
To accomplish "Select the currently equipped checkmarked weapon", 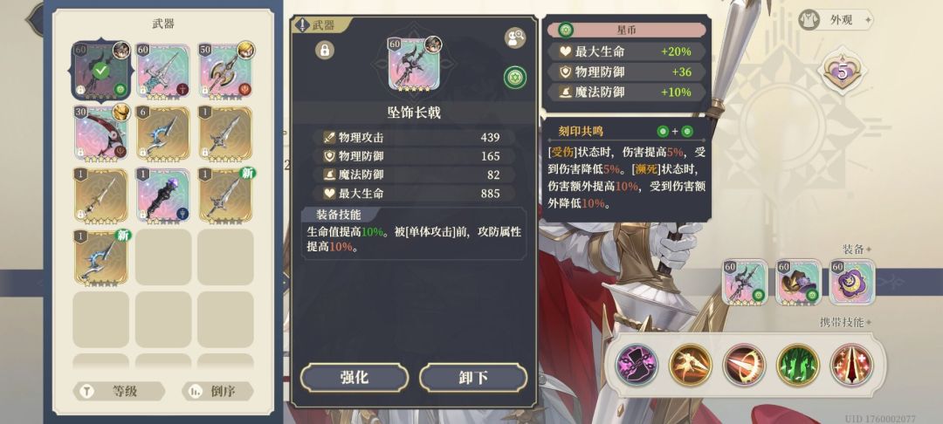I will click(101, 71).
